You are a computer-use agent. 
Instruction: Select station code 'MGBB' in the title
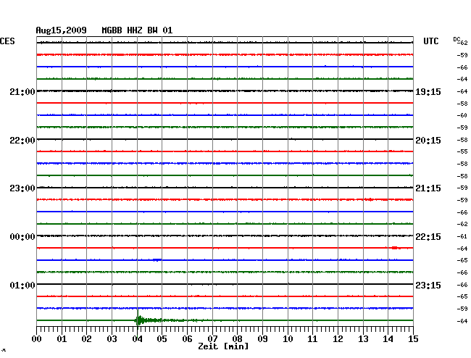click(112, 30)
